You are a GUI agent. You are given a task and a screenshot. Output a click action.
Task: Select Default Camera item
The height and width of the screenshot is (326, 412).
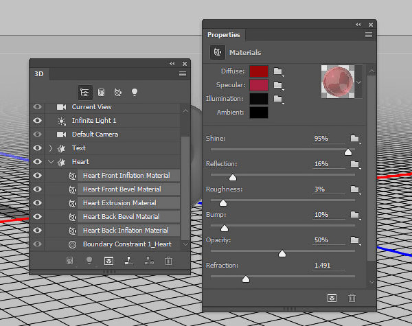[x=95, y=135]
